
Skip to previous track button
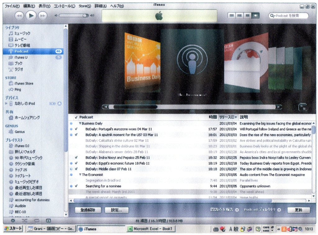[x=19, y=16]
